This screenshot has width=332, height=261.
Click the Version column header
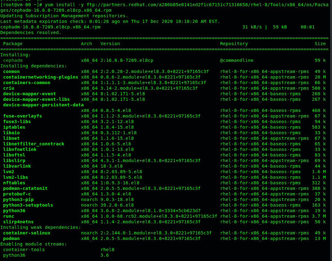tap(110, 44)
